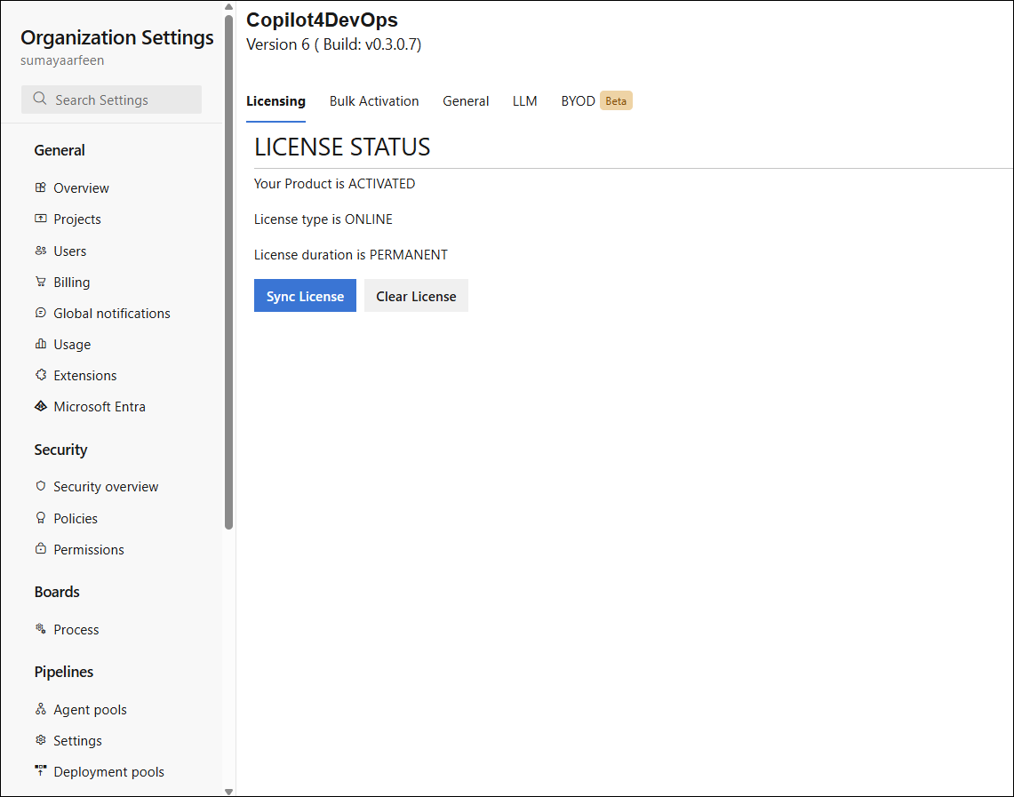1014x797 pixels.
Task: Click the Version 6 build text
Action: 333,44
